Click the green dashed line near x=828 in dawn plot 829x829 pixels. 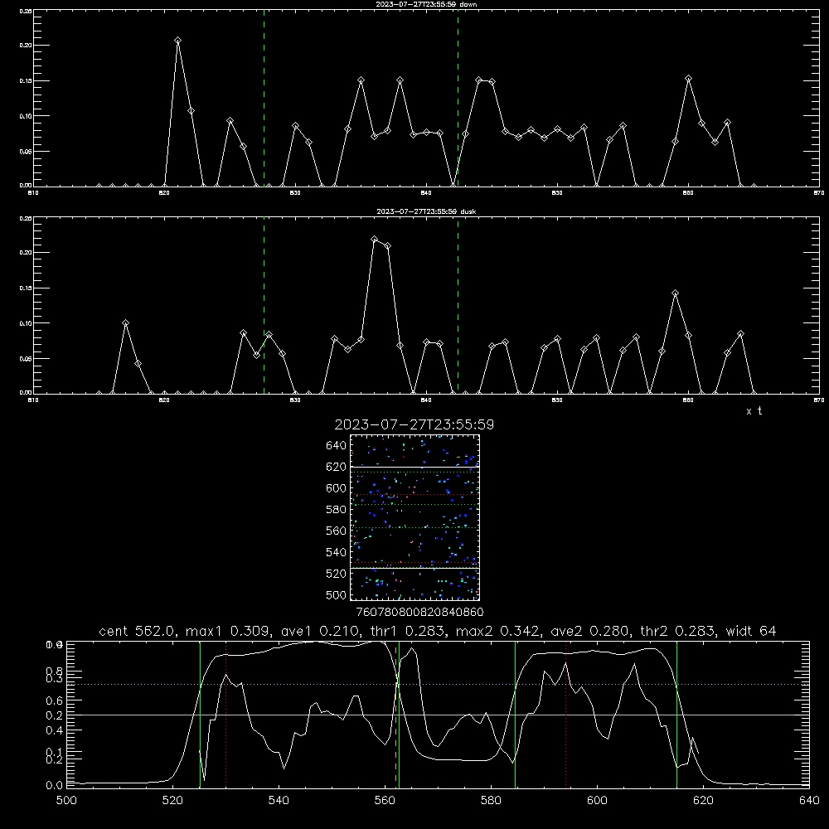point(264,100)
